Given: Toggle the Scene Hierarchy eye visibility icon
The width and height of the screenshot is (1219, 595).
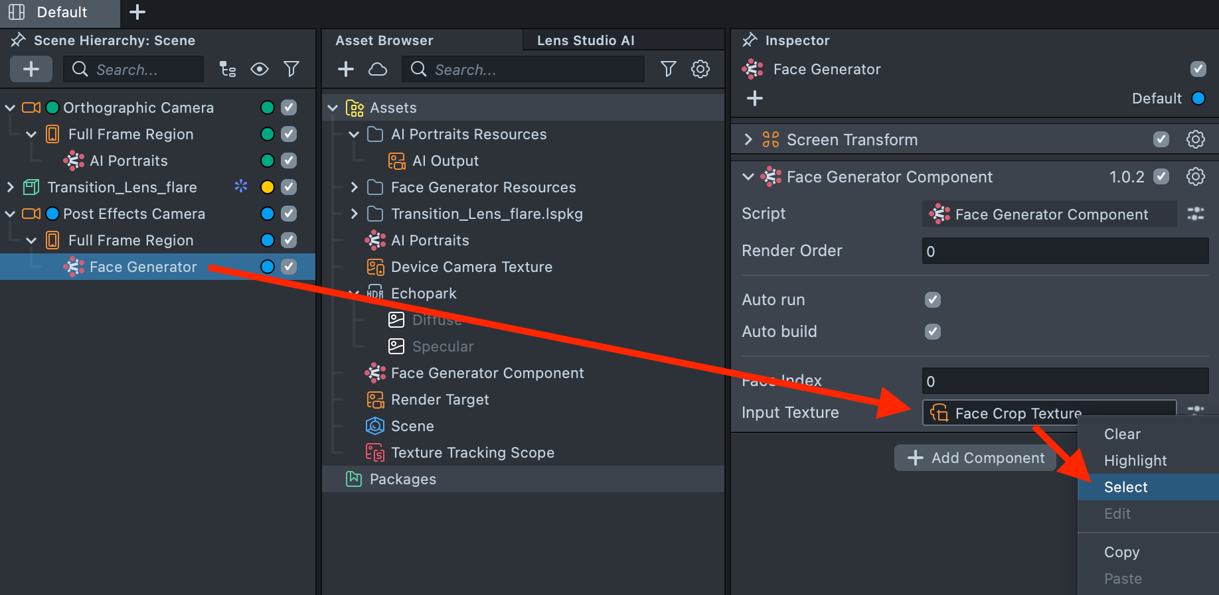Looking at the screenshot, I should coord(260,69).
